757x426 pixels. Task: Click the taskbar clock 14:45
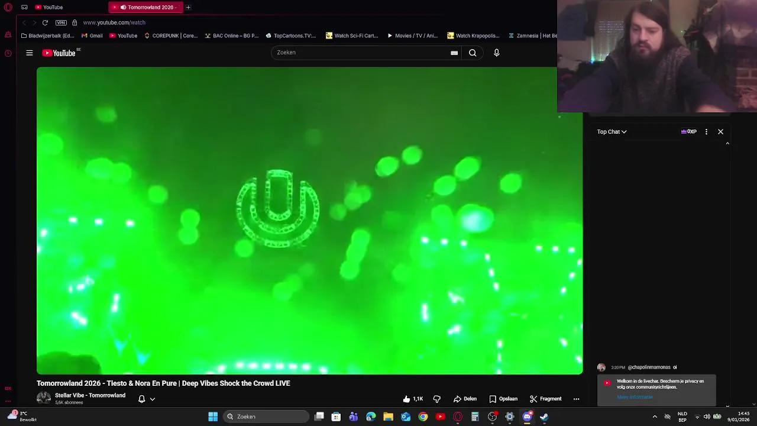pos(739,417)
